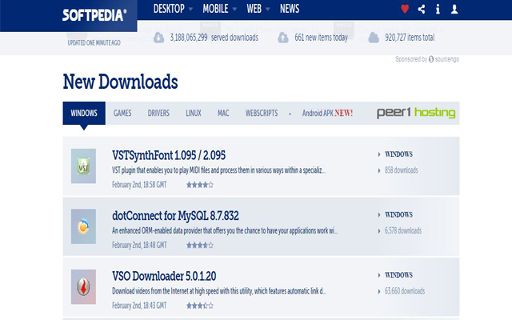Open dotConnect for MySQL 8.7.832 link

click(175, 215)
